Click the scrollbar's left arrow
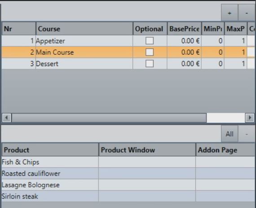This screenshot has width=256, height=208. click(7, 118)
